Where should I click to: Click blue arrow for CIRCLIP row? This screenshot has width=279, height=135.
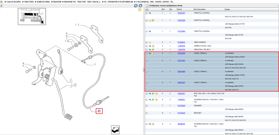point(150,49)
